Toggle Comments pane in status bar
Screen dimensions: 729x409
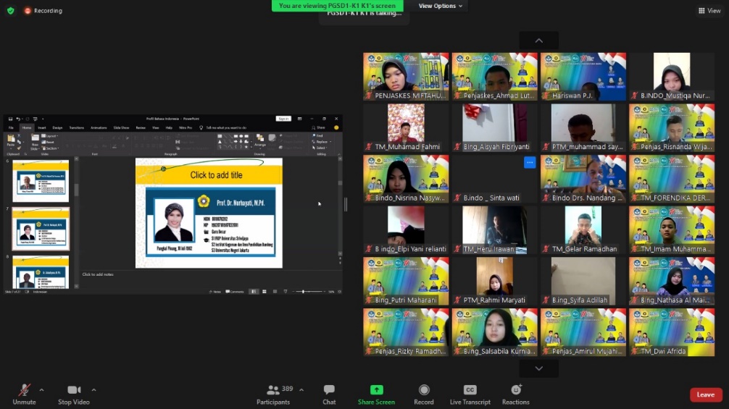tap(235, 292)
